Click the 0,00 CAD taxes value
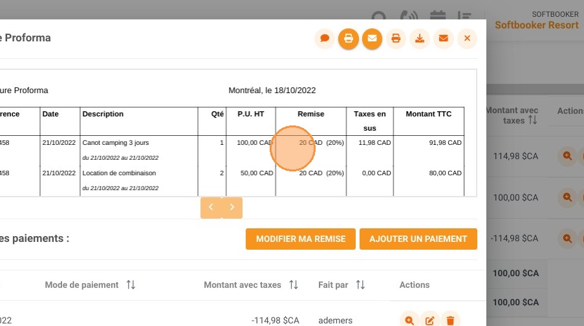 click(376, 173)
